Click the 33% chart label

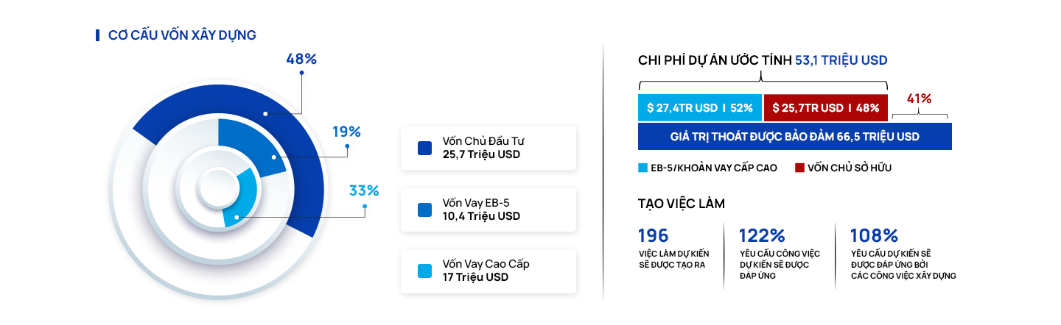pyautogui.click(x=364, y=191)
